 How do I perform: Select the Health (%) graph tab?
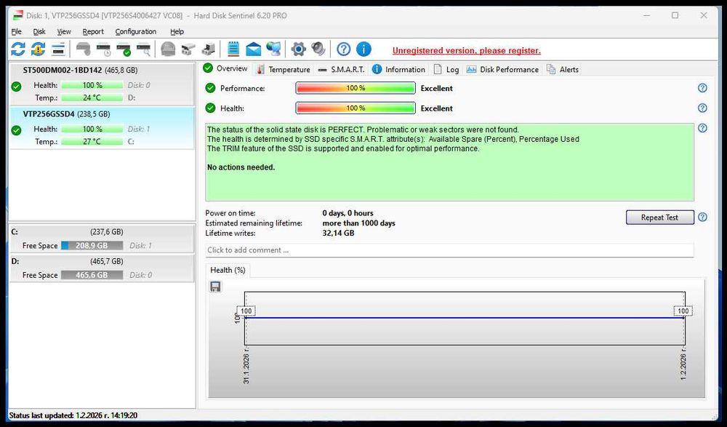coord(228,270)
